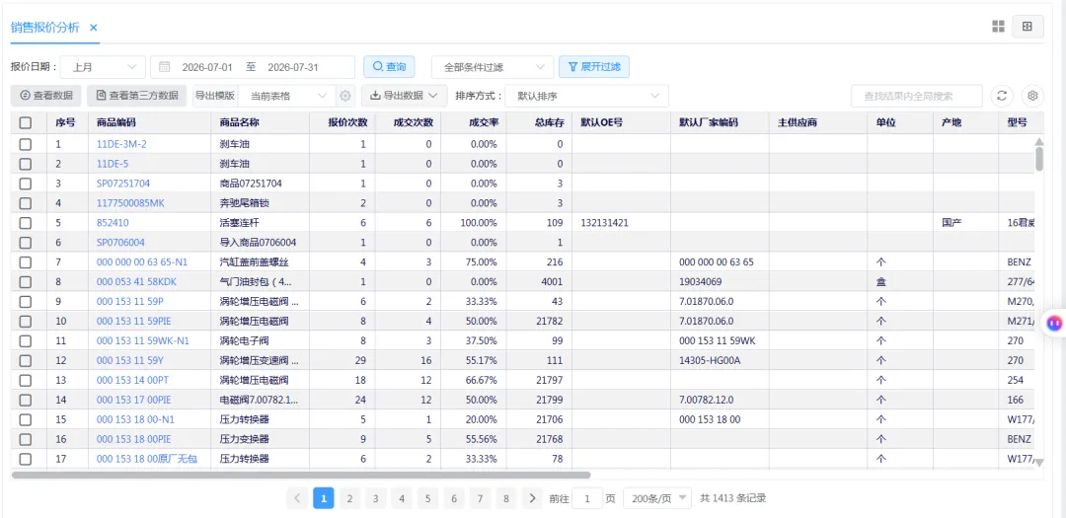Check the row for 852410
Screen dimensions: 1066x518
click(x=25, y=223)
